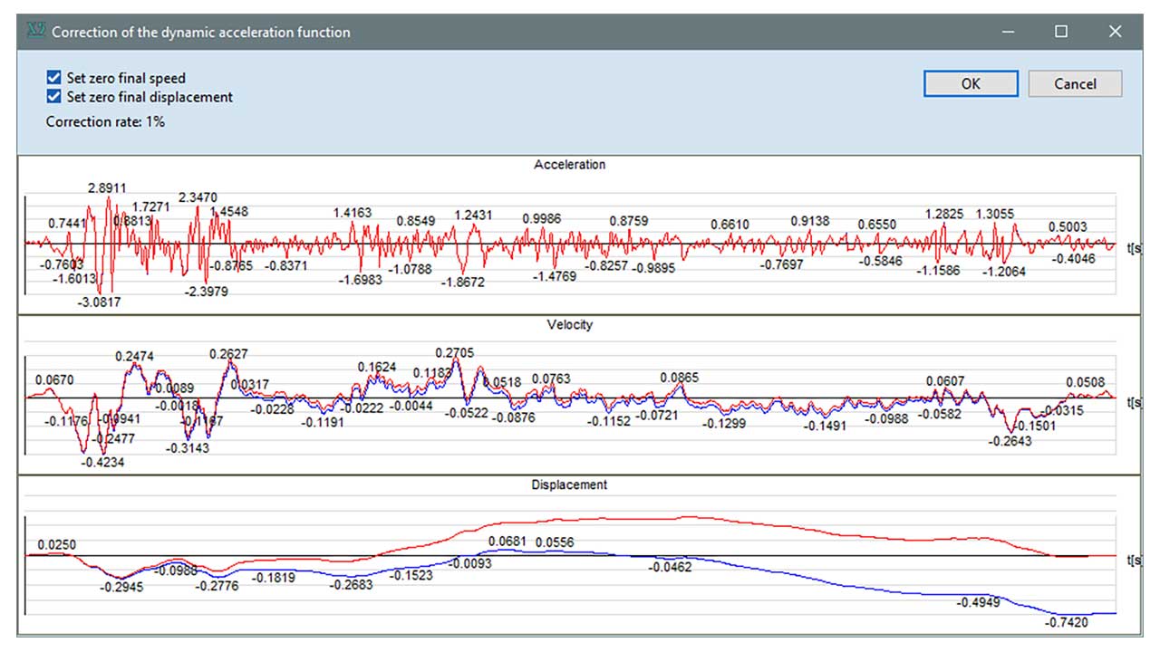Dismiss the dialog using Cancel
The height and width of the screenshot is (652, 1160).
(1075, 83)
